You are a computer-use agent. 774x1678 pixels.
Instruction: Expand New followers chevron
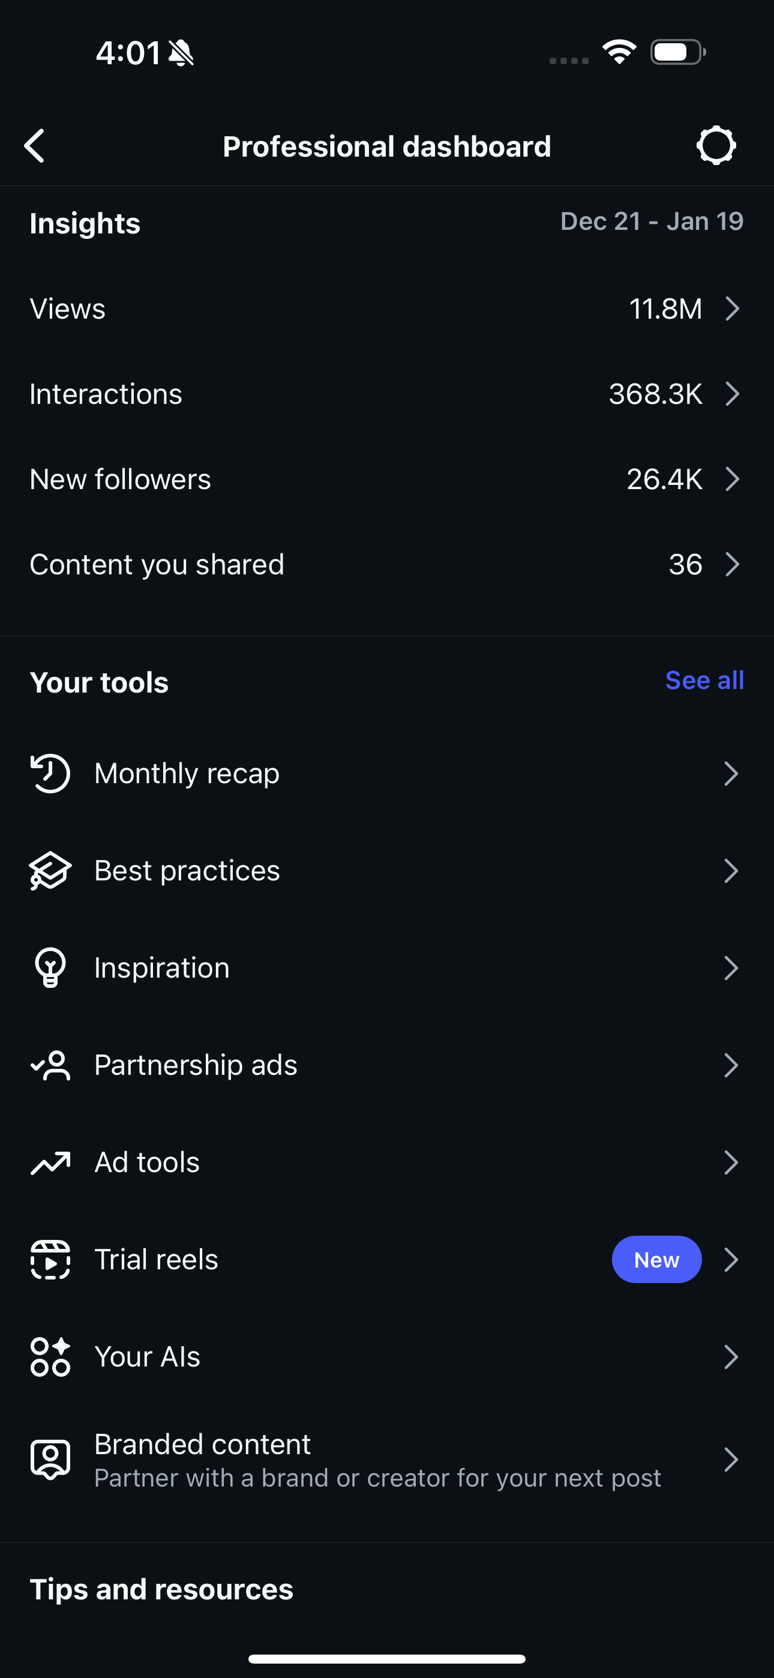point(733,480)
